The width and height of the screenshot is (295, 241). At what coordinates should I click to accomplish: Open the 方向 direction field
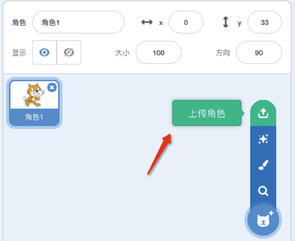[259, 53]
